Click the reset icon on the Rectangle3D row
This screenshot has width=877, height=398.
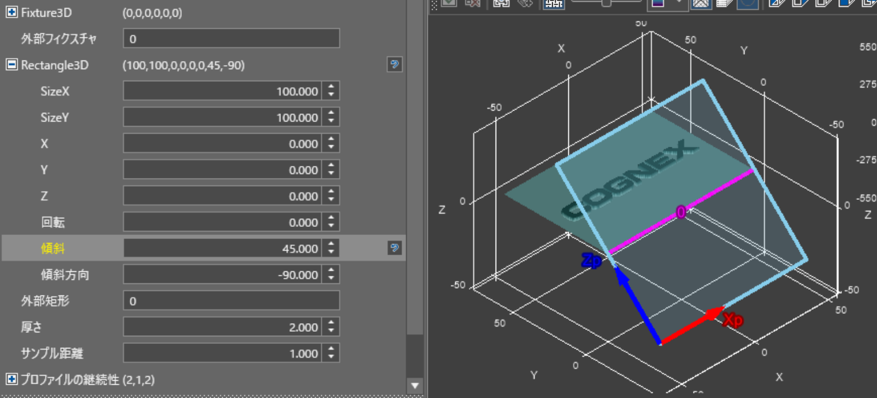click(x=394, y=65)
